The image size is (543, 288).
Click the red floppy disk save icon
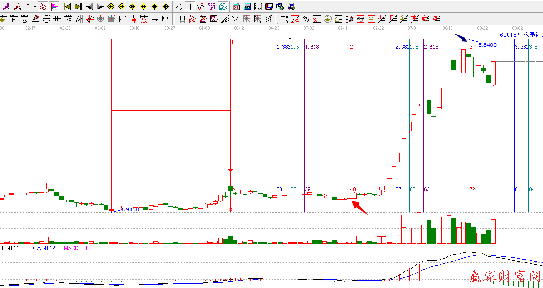269,7
